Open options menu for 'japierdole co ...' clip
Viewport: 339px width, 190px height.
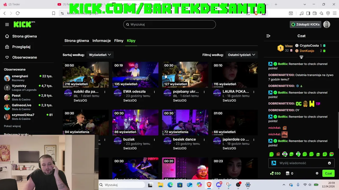click(254, 140)
